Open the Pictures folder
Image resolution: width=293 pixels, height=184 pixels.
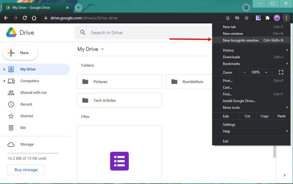click(119, 82)
